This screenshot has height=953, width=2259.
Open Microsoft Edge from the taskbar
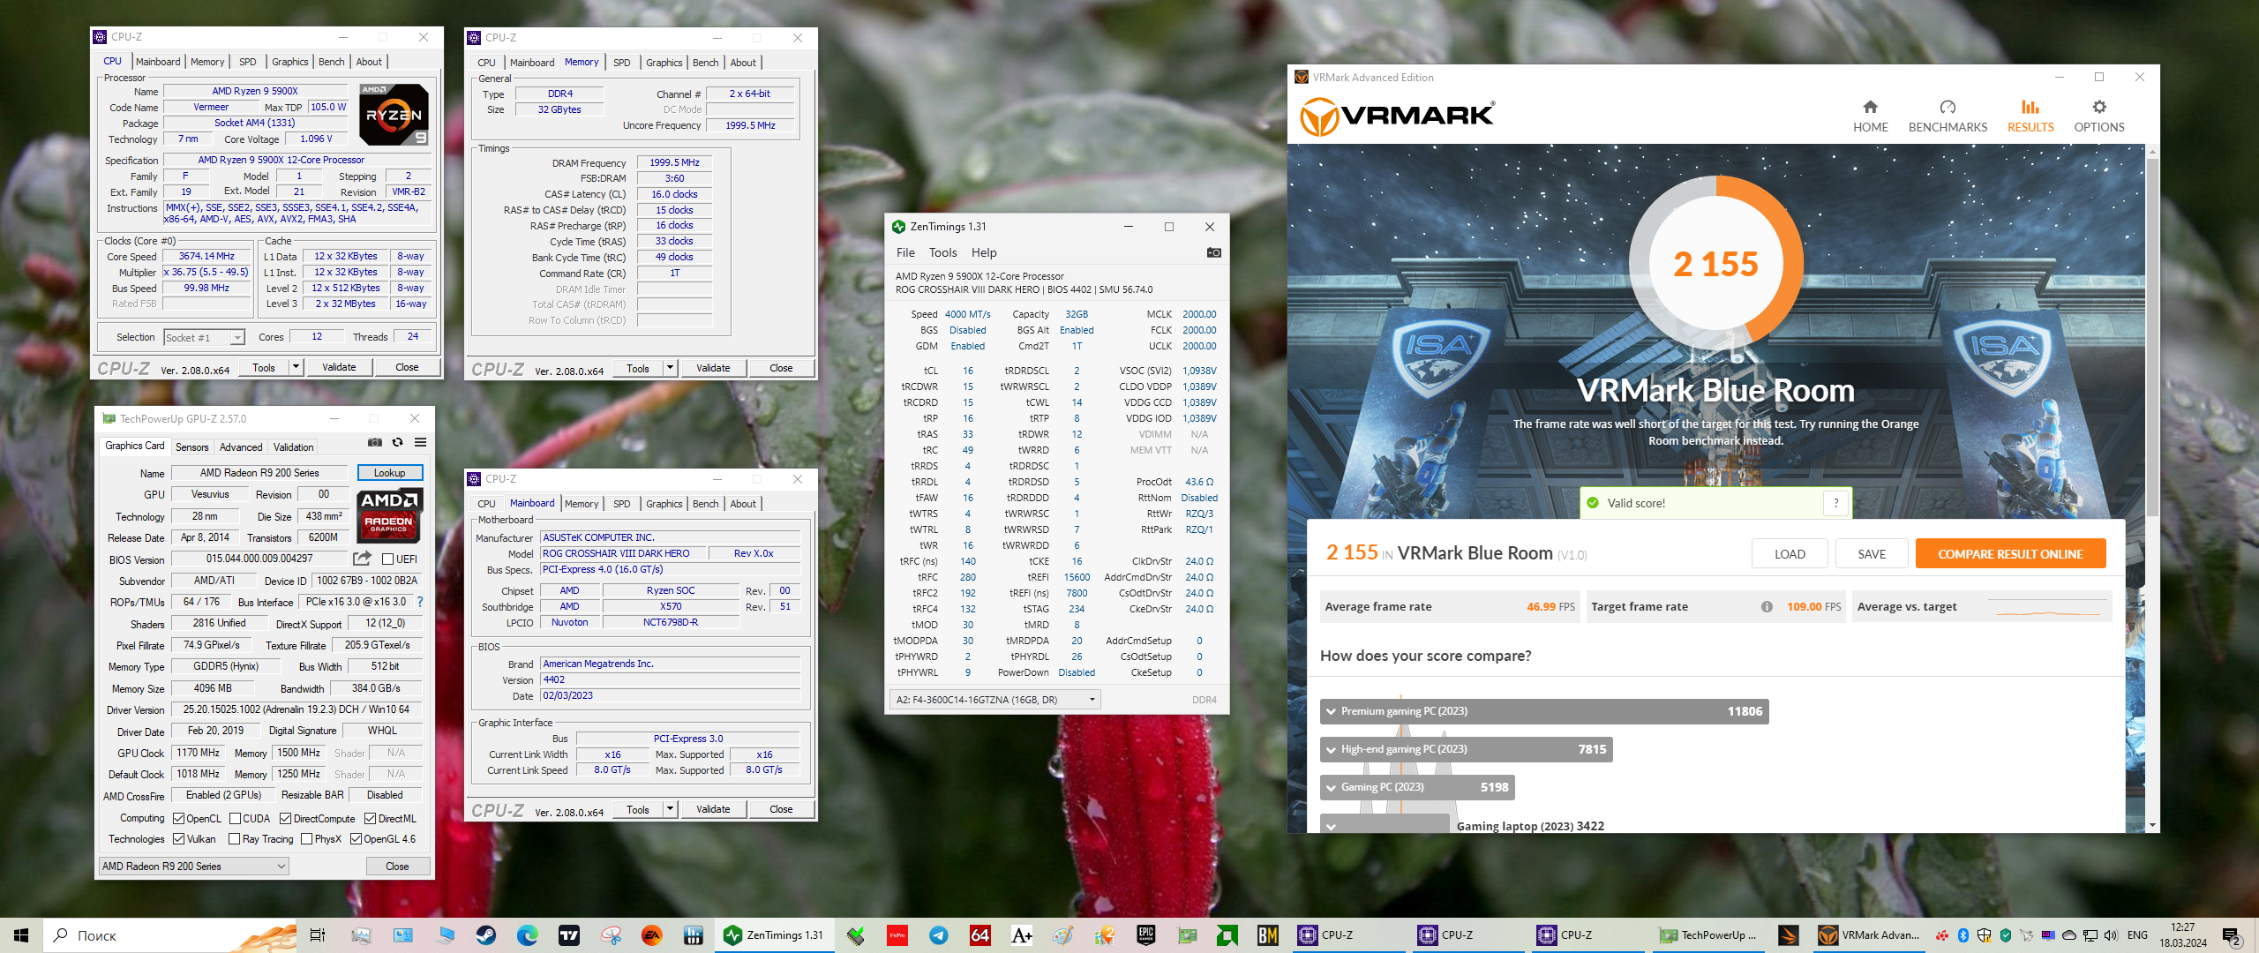tap(527, 935)
